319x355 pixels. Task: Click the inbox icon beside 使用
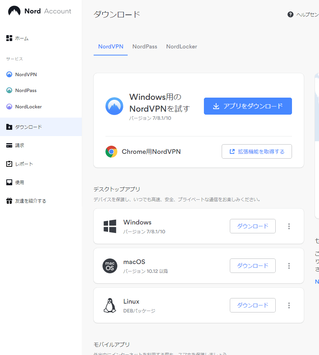[9, 182]
